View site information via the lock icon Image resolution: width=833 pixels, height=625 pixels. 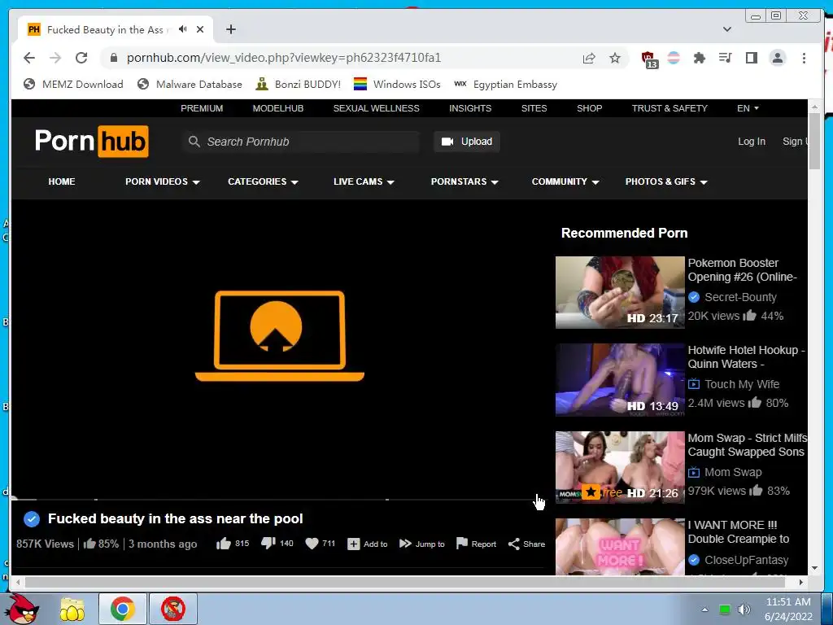(114, 58)
